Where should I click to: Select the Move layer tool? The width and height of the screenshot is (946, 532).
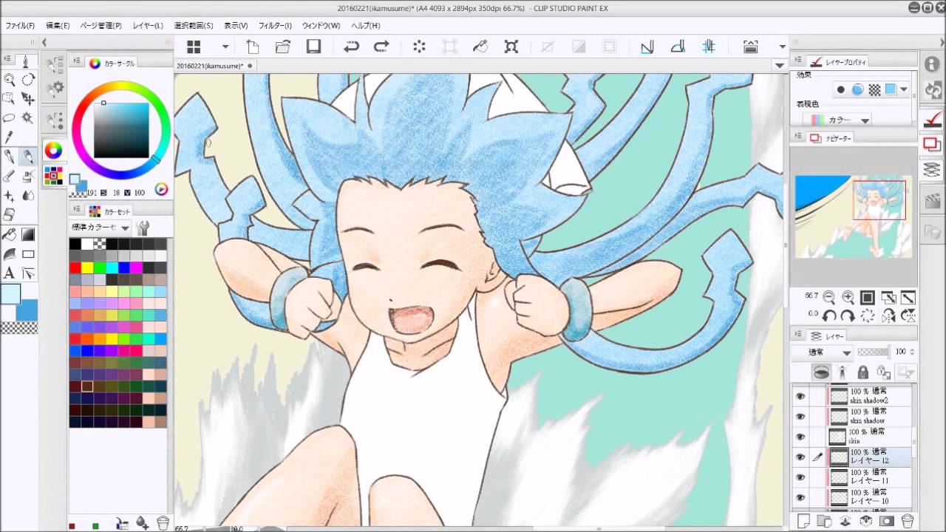(28, 98)
